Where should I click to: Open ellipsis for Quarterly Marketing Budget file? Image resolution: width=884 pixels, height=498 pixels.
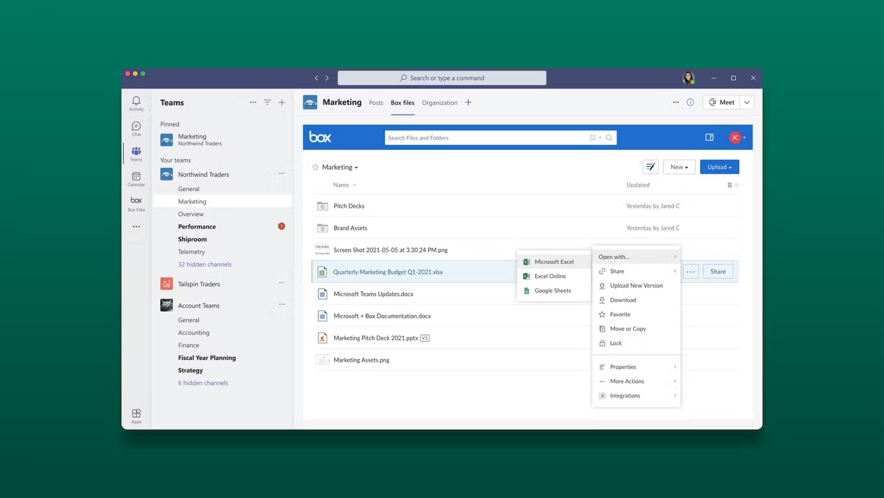click(691, 271)
